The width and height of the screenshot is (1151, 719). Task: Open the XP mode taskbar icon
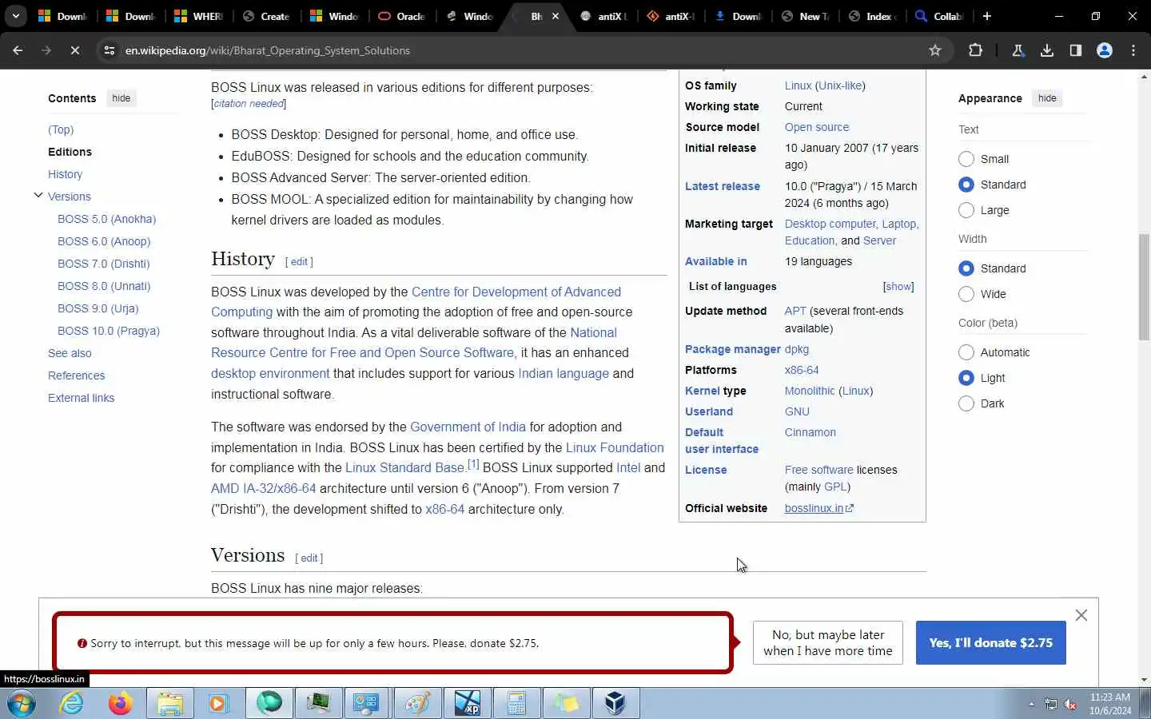coord(468,703)
